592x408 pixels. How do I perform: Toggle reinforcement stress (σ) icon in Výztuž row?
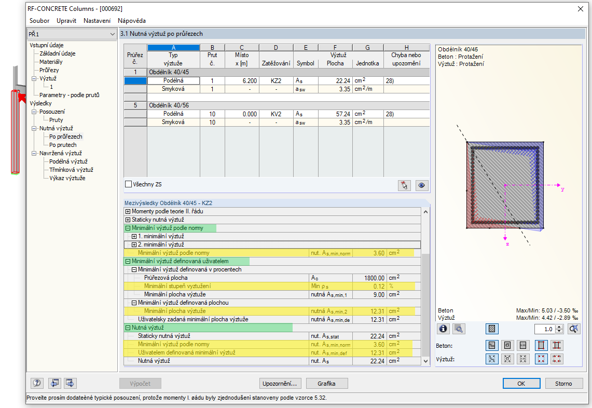click(507, 359)
